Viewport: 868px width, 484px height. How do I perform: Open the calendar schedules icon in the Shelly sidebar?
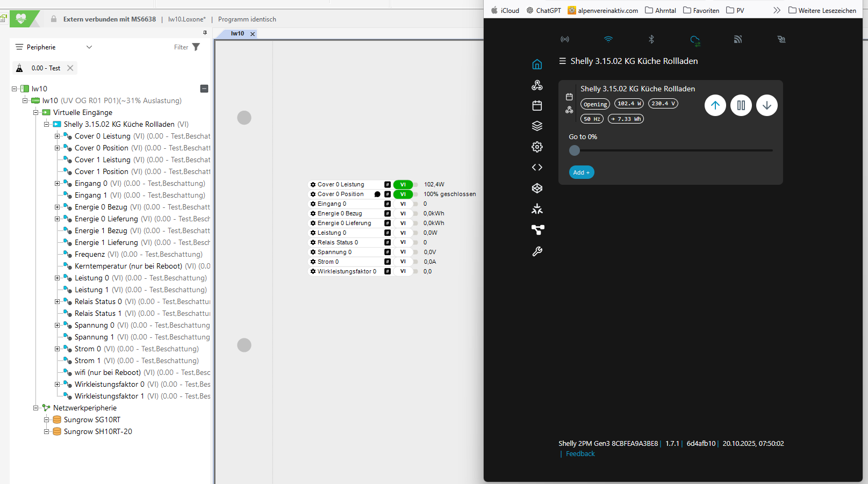[537, 105]
